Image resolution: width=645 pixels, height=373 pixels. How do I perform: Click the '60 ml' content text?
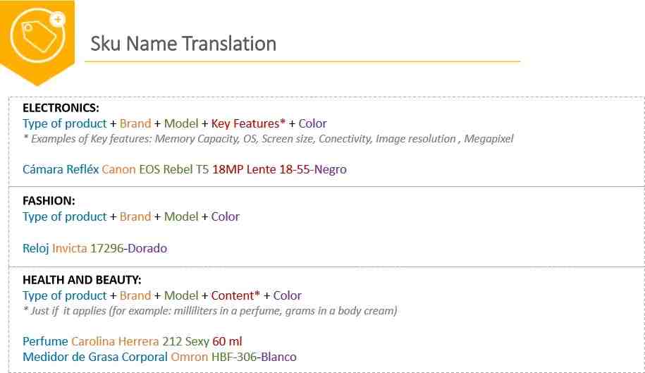tap(228, 341)
